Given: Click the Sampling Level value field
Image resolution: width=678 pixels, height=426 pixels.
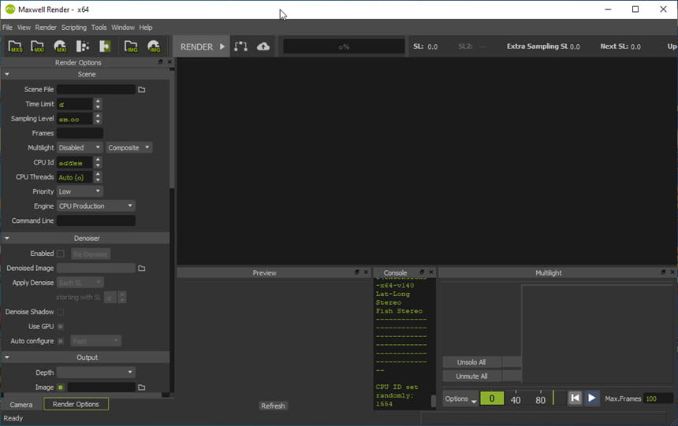Looking at the screenshot, I should point(75,119).
